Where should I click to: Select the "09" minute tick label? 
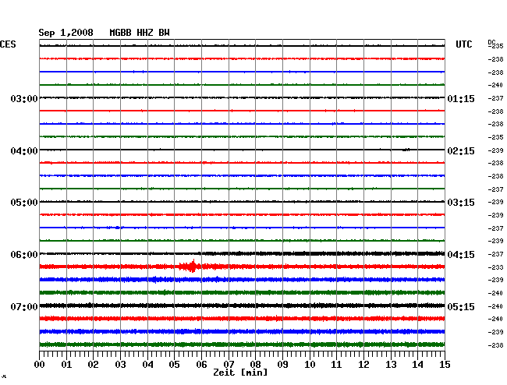click(x=282, y=365)
